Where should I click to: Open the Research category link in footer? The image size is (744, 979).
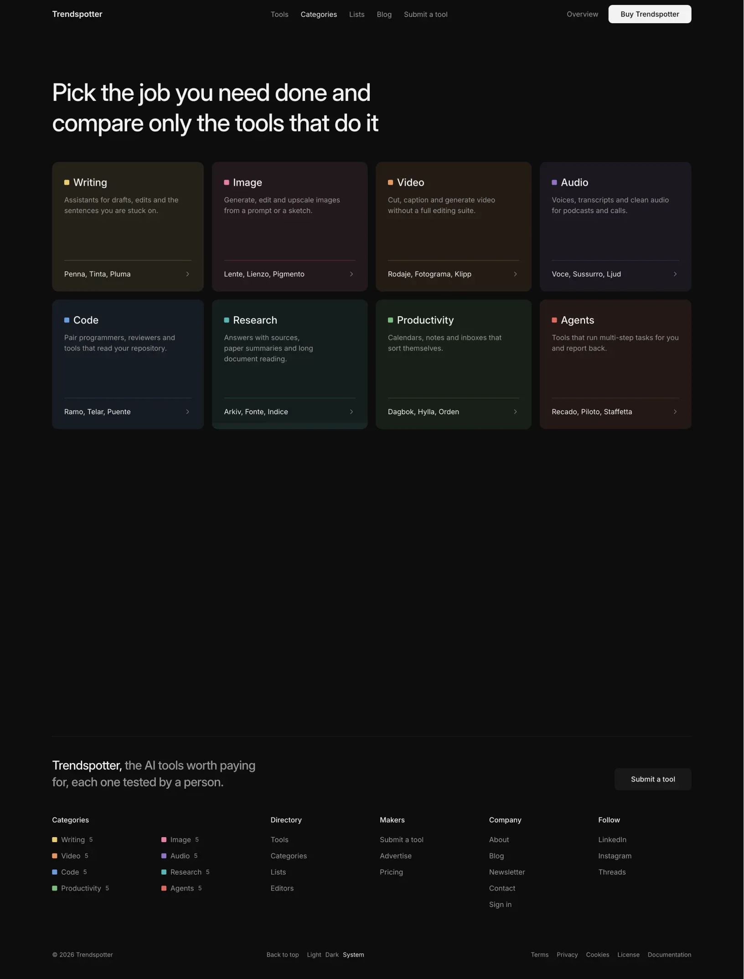tap(186, 872)
